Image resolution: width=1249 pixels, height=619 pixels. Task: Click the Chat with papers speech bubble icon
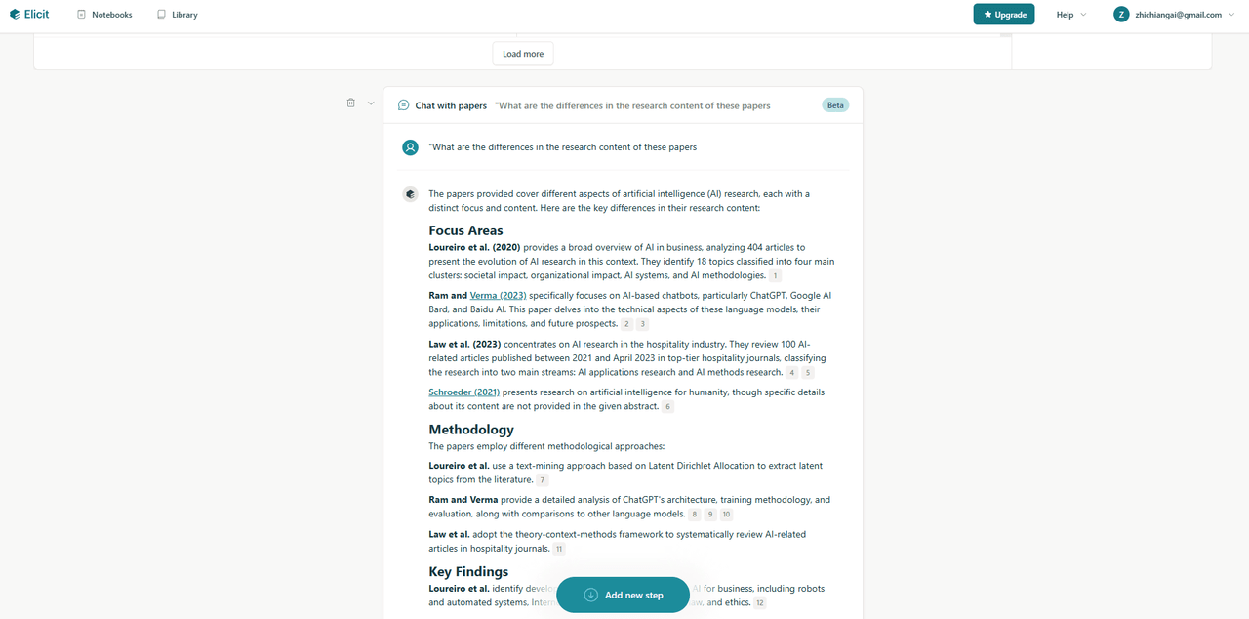[x=404, y=105]
